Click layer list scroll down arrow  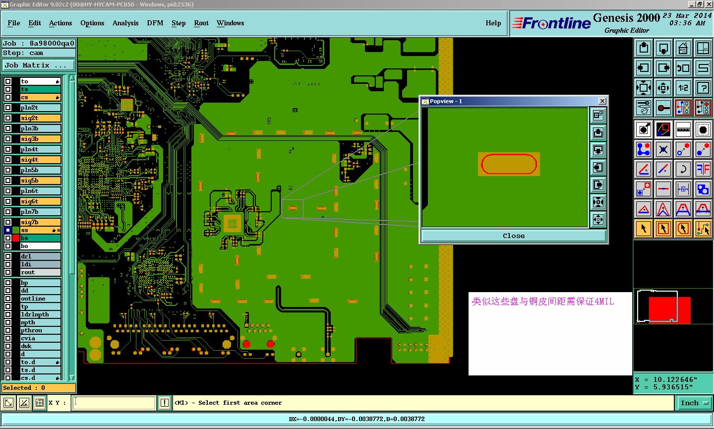click(72, 377)
